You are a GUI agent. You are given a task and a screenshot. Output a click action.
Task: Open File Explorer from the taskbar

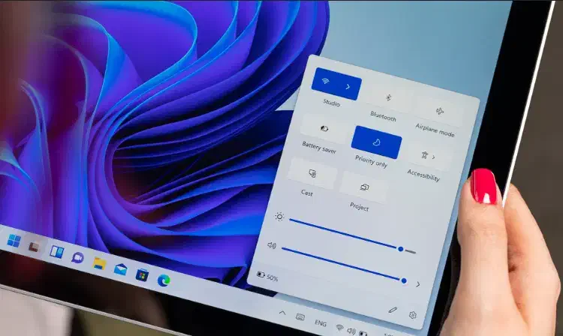[x=99, y=263]
